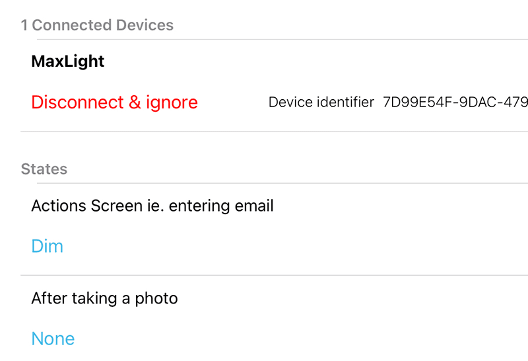Screen dimensions: 528x361
Task: Select the 7D99E54F-9DAC identifier value
Action: tap(455, 102)
